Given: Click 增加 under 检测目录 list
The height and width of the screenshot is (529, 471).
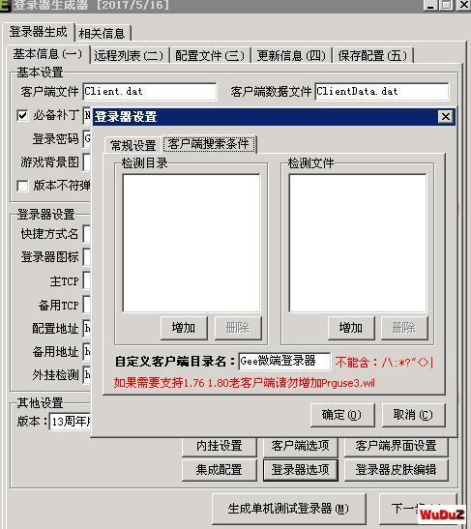Looking at the screenshot, I should click(x=184, y=328).
